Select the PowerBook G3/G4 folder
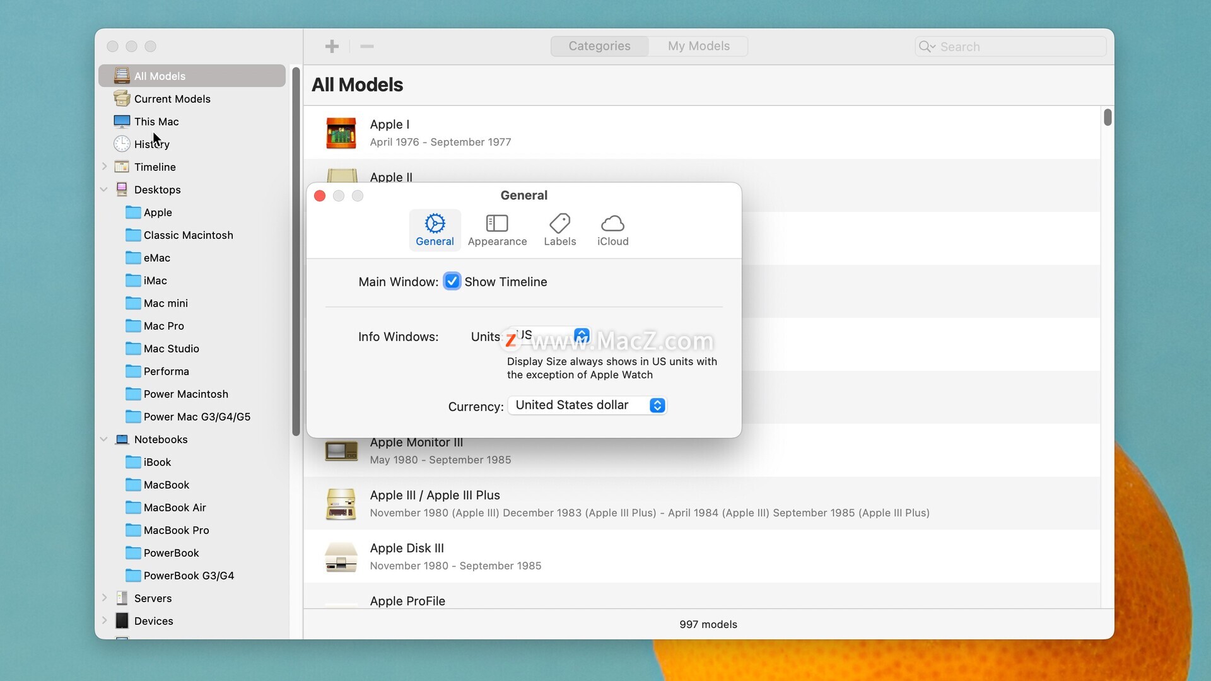Viewport: 1211px width, 681px height. tap(192, 575)
